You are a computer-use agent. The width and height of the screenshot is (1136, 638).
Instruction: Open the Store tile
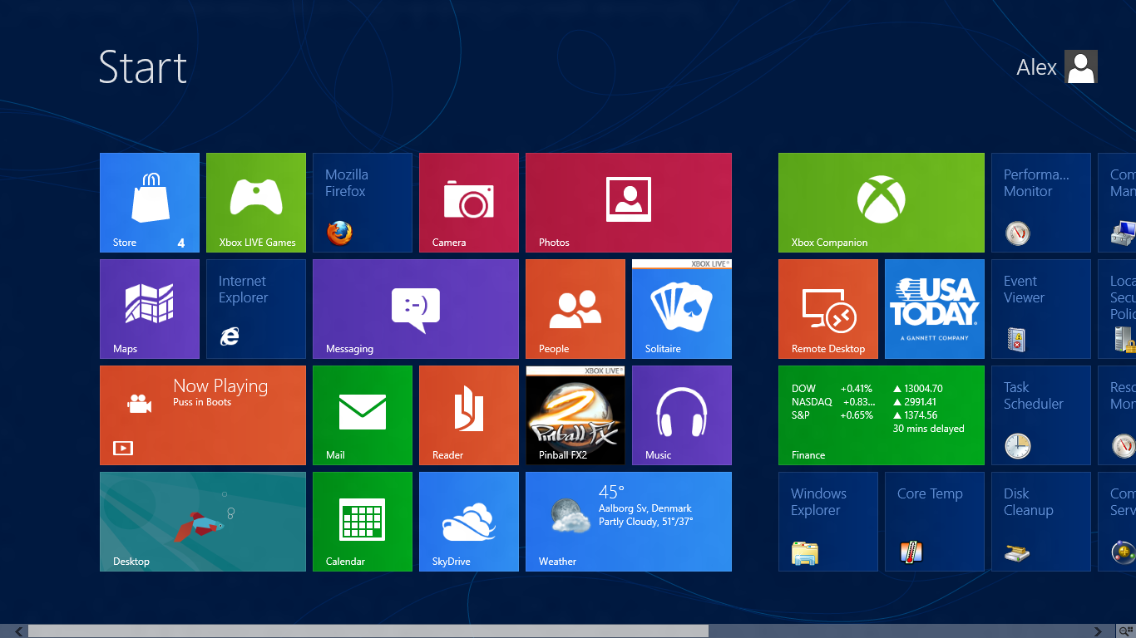pyautogui.click(x=150, y=203)
